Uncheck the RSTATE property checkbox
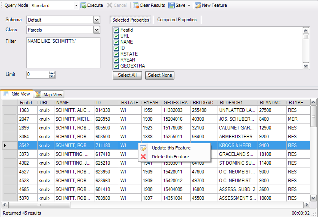318x217 pixels. click(116, 54)
